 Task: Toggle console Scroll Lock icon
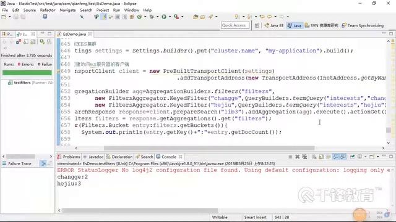[321, 157]
